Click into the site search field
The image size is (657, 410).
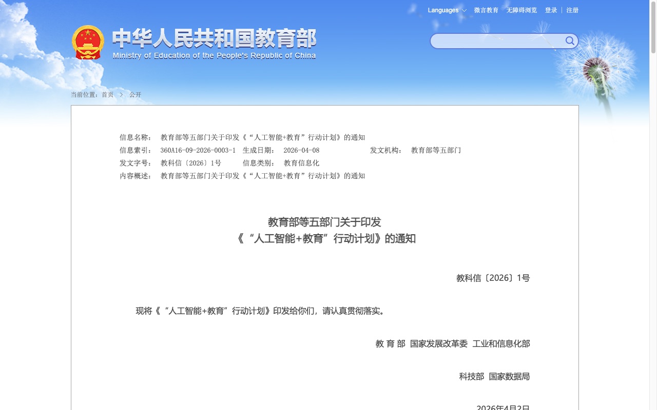(498, 41)
